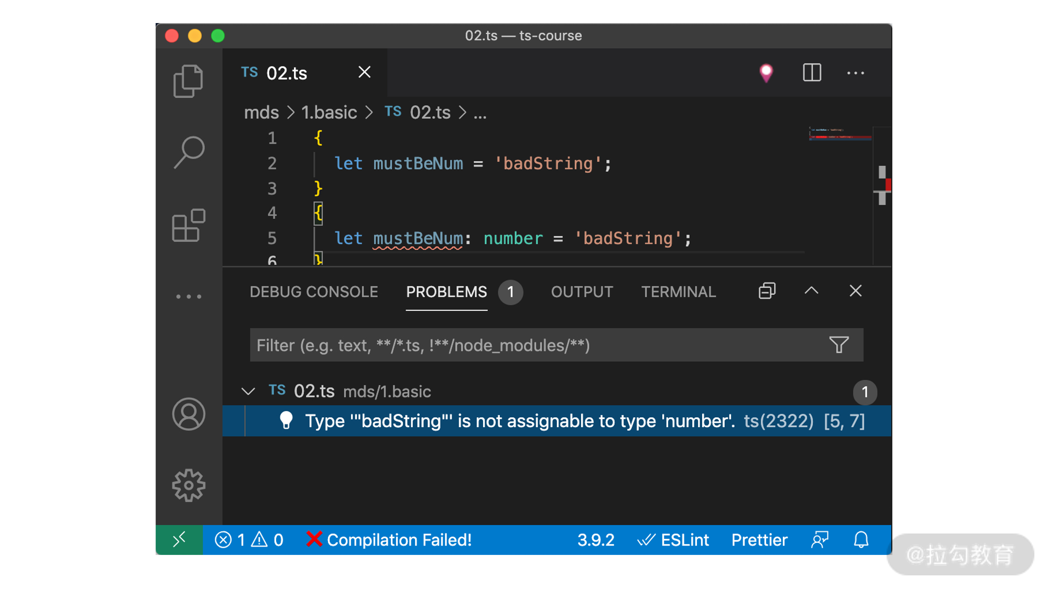Open editor more actions ellipsis menu

tap(855, 73)
